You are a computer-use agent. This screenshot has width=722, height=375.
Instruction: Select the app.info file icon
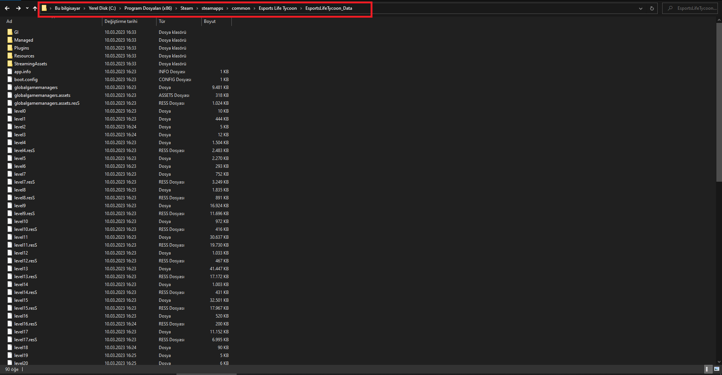(x=10, y=71)
